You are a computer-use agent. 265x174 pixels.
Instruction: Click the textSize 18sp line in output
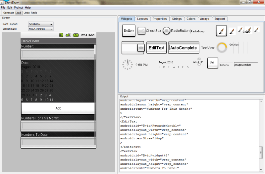[x=142, y=138]
